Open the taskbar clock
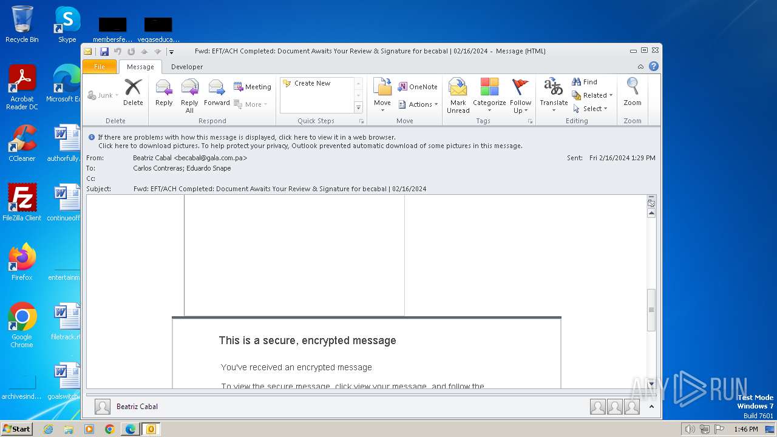The image size is (777, 437). point(745,429)
